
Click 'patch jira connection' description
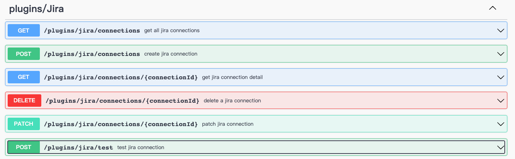(228, 124)
